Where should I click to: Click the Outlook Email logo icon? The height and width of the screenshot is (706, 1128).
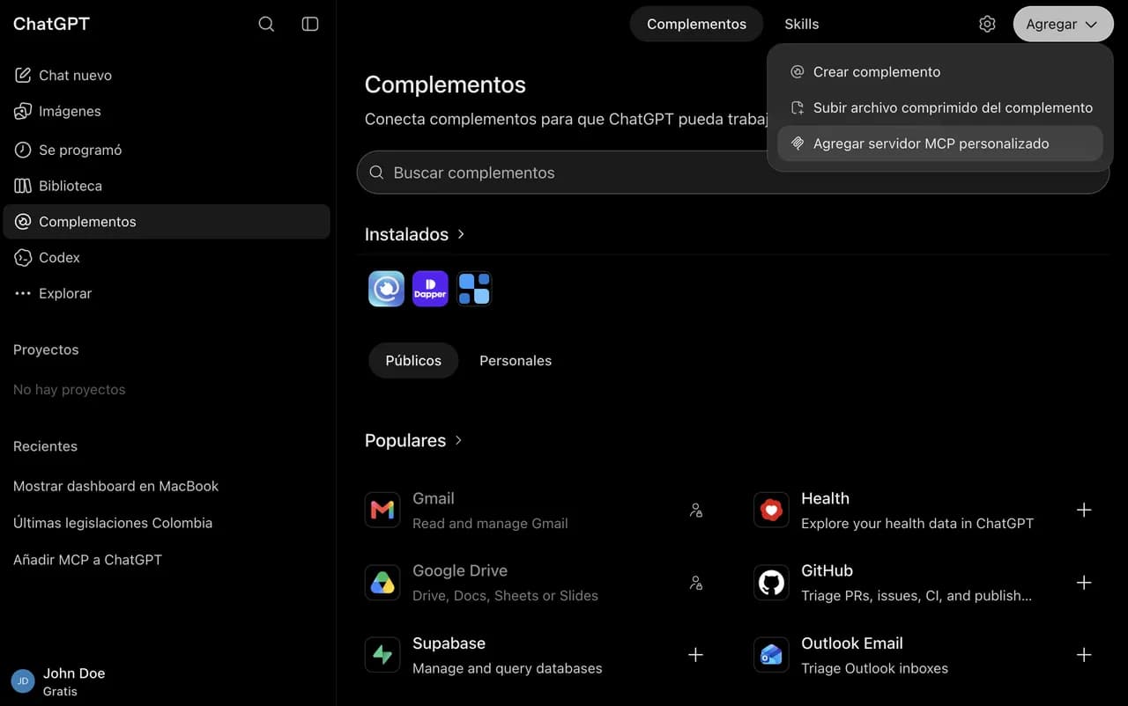(771, 655)
